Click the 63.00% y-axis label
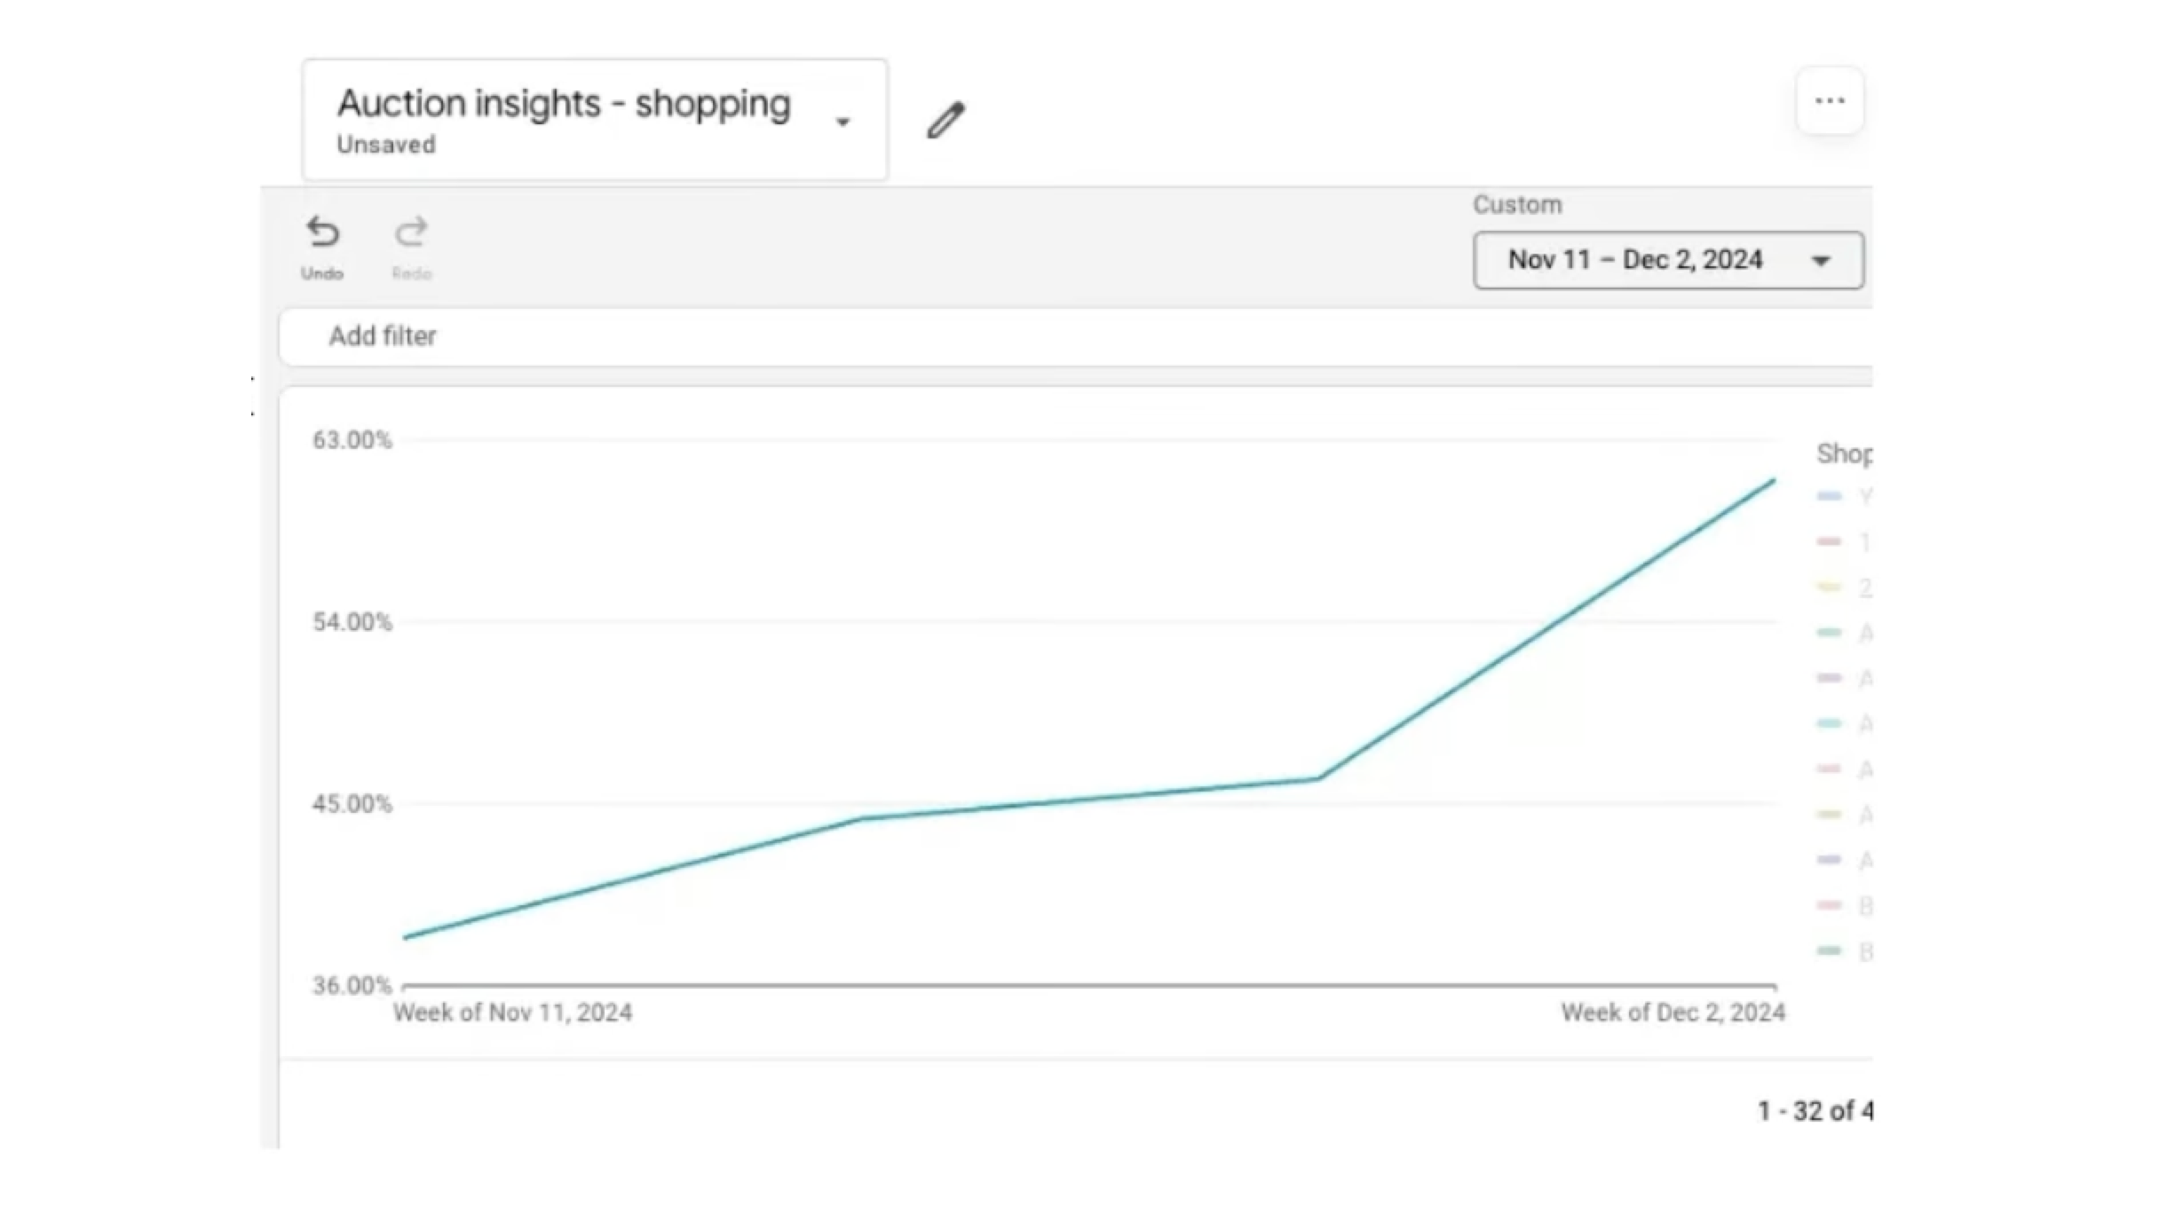 (x=352, y=440)
